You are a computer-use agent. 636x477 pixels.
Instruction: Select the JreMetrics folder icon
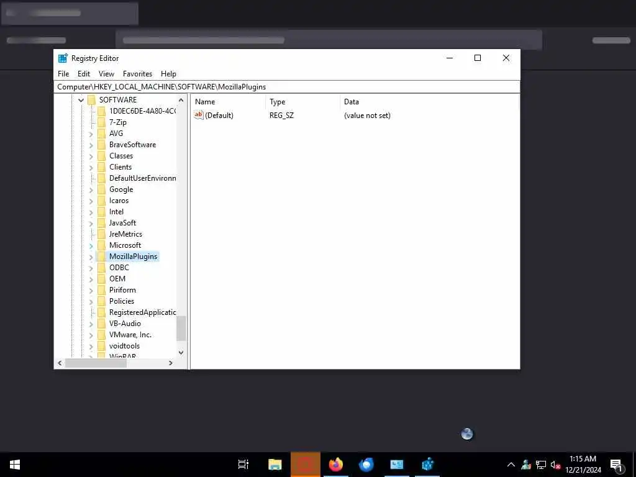pyautogui.click(x=101, y=234)
